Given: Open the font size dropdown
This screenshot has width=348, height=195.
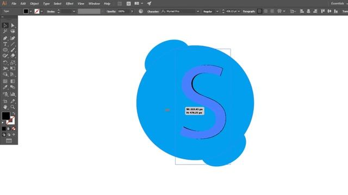Looking at the screenshot, I should click(x=239, y=11).
